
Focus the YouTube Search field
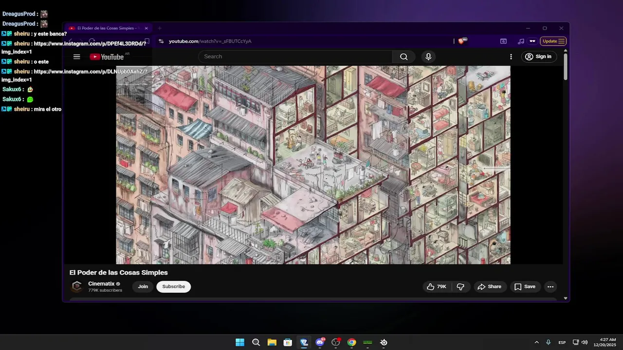295,57
